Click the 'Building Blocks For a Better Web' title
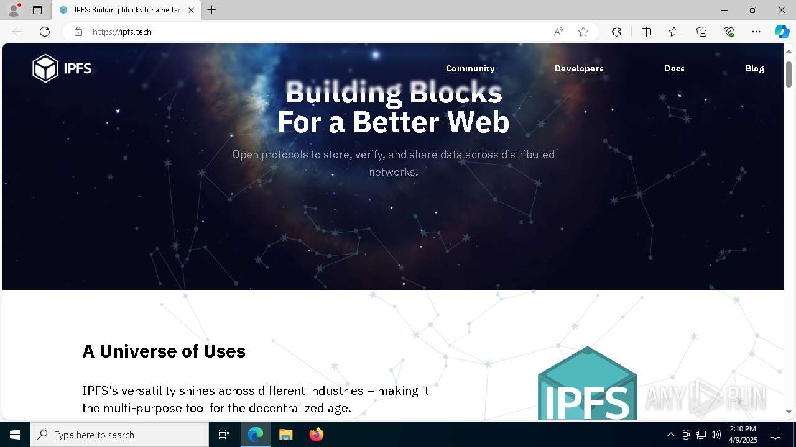796x447 pixels. (x=394, y=107)
